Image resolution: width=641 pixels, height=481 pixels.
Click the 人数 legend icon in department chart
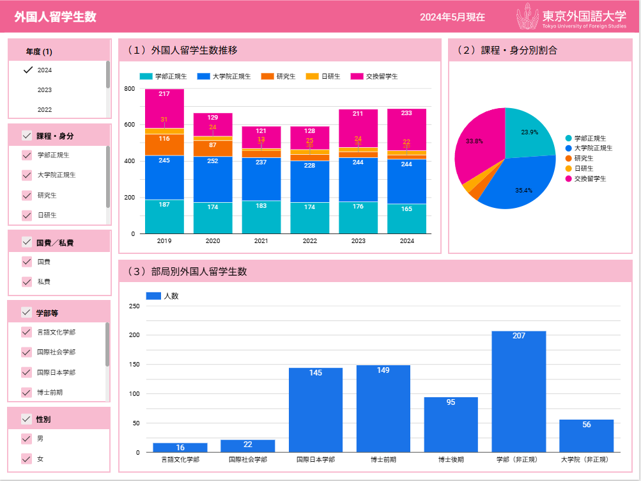(153, 296)
